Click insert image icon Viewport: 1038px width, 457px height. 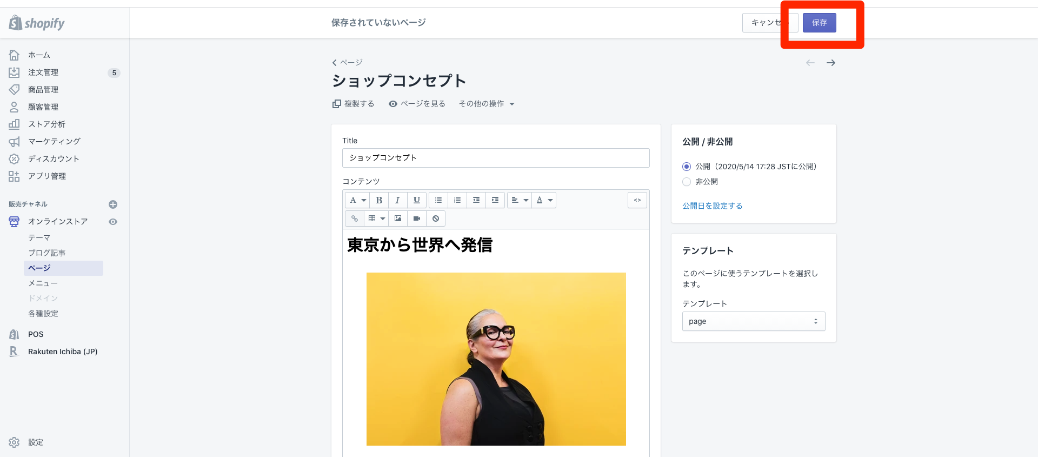click(398, 218)
